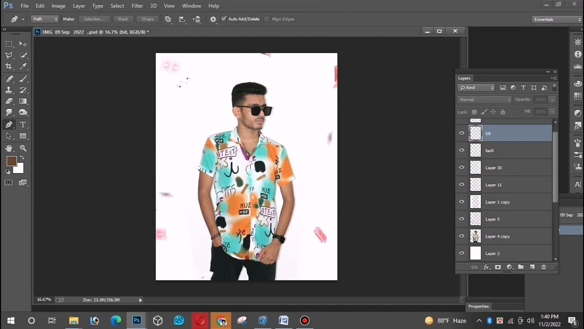The height and width of the screenshot is (329, 584).
Task: Select the Gradient tool
Action: 23,101
